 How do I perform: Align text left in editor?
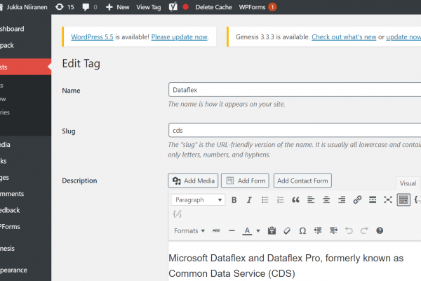[x=311, y=200]
